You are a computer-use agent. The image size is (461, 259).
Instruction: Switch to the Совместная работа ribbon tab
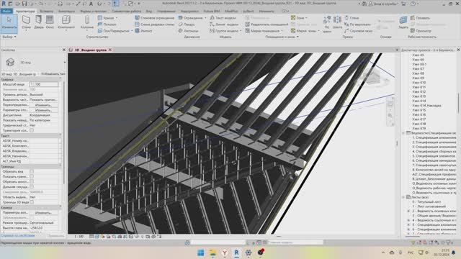127,12
